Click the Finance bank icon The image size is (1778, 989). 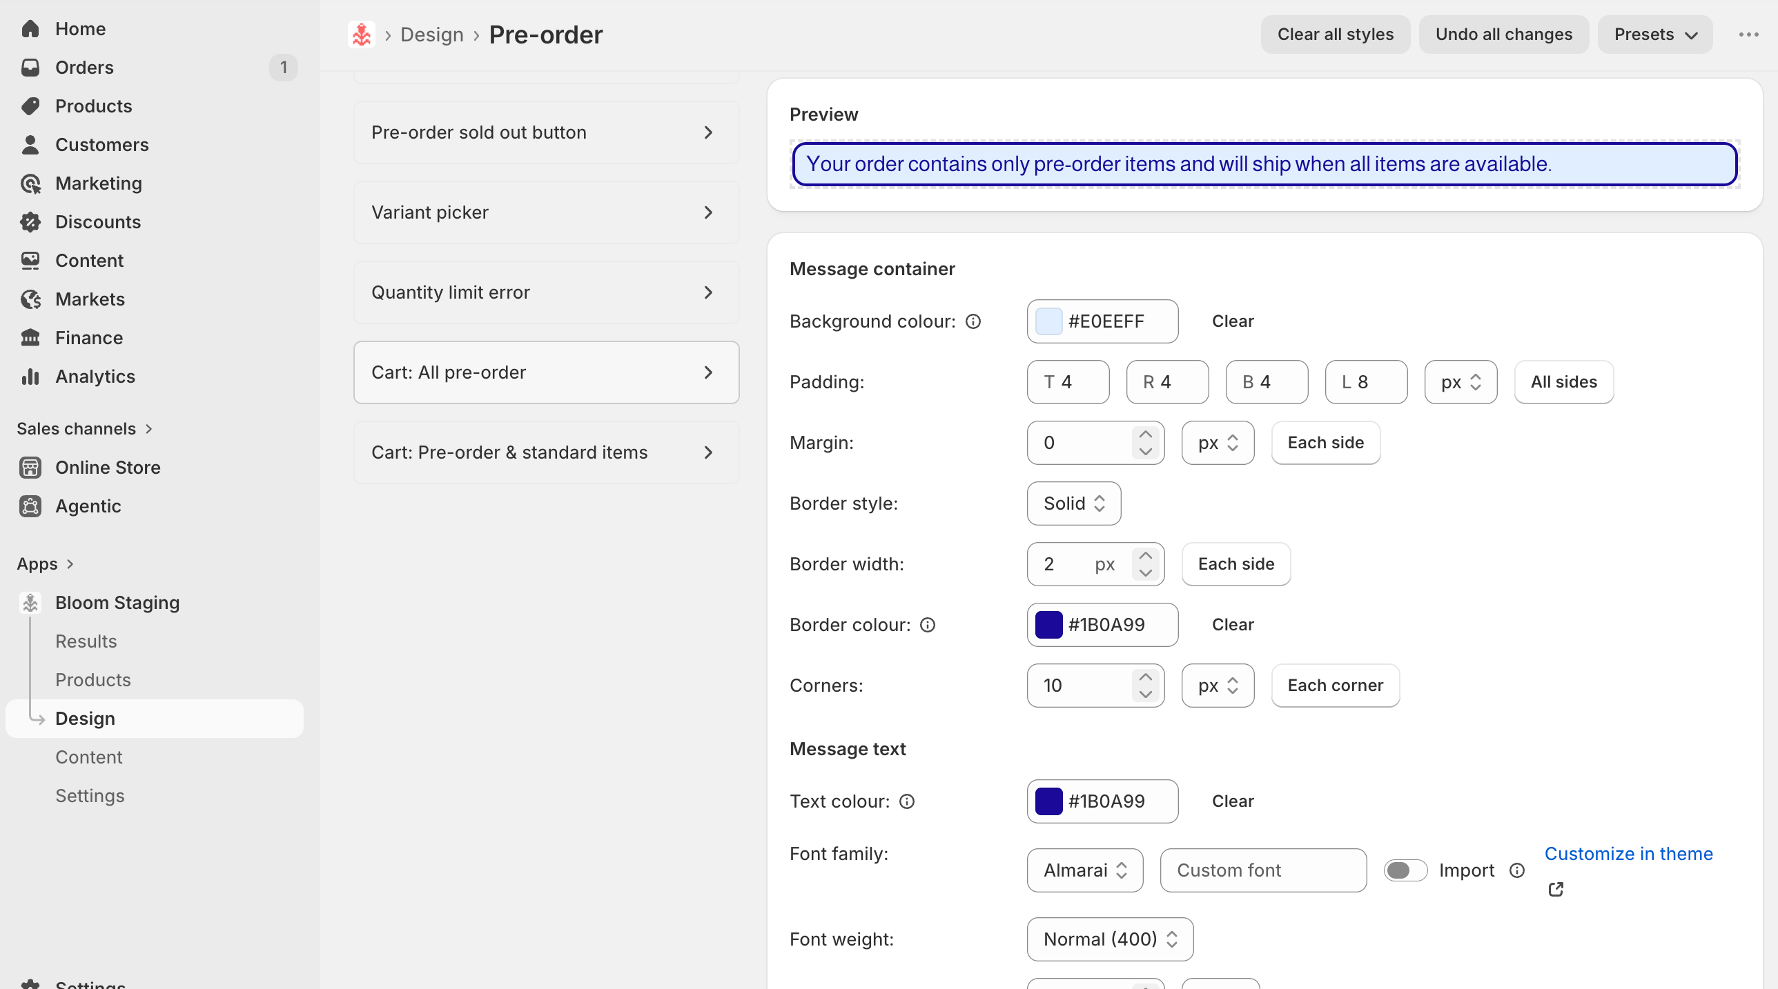[30, 338]
